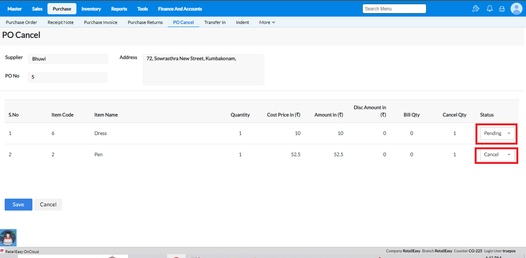526x258 pixels.
Task: Open the Transfer In tab
Action: click(215, 22)
